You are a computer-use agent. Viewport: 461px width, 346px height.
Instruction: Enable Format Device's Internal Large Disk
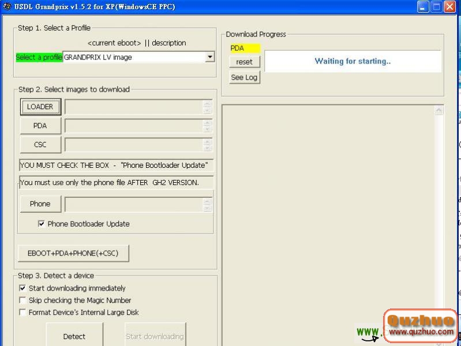click(x=23, y=312)
